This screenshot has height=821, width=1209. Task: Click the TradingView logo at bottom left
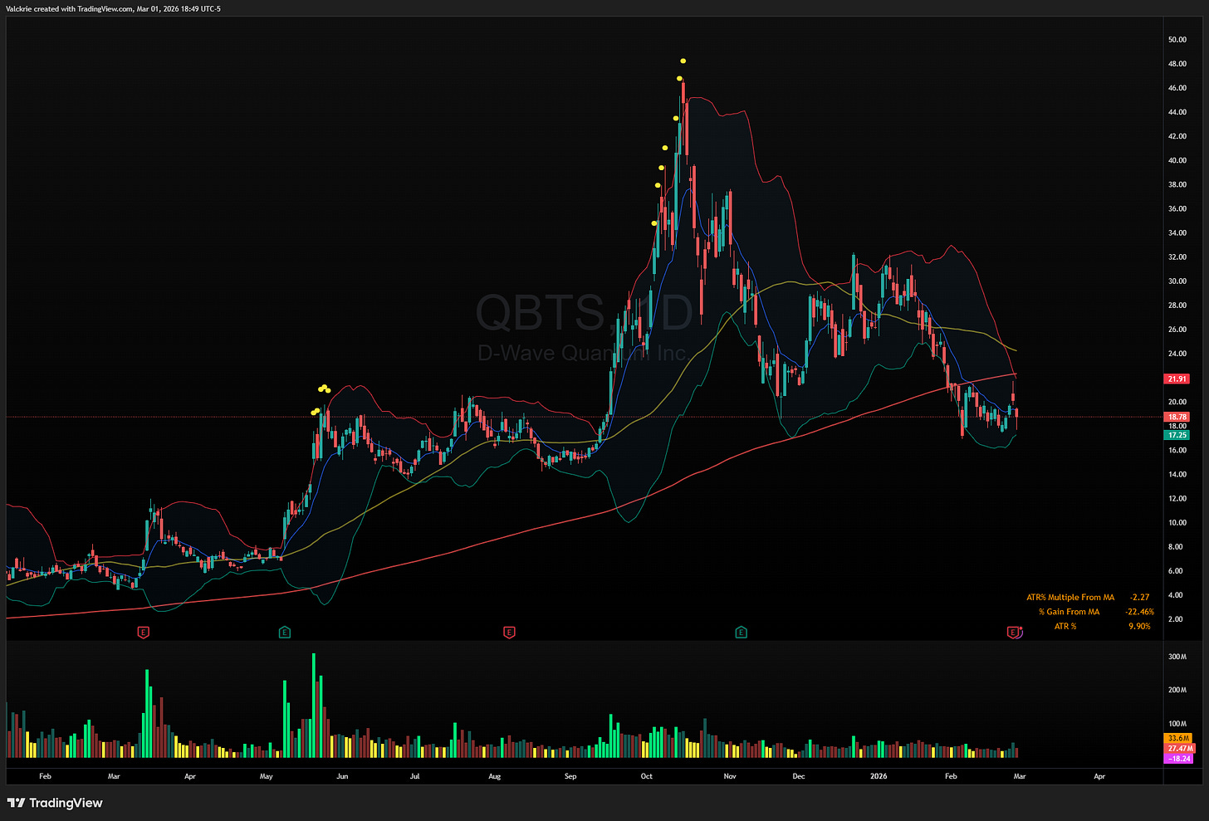[x=55, y=803]
